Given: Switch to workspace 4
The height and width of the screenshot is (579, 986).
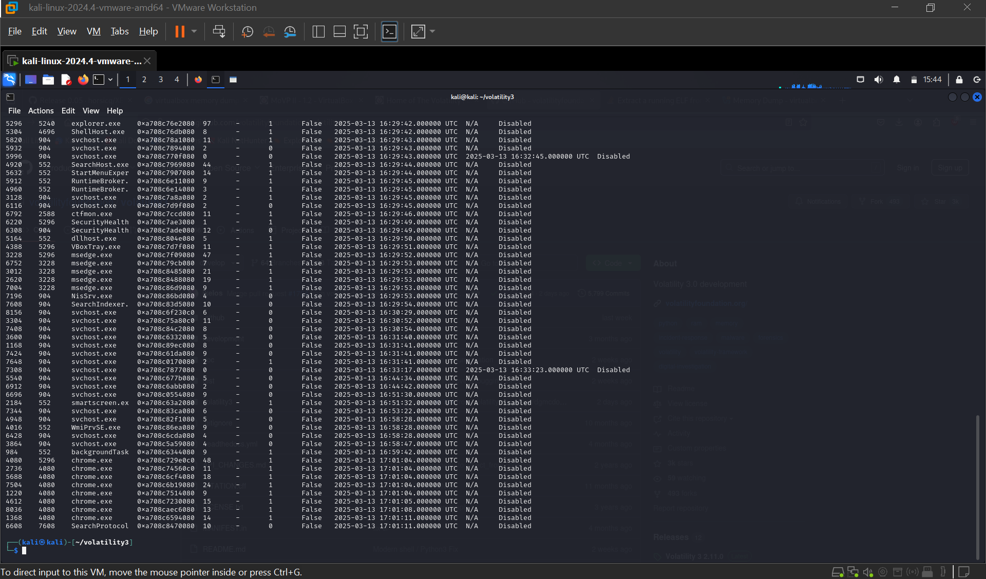Looking at the screenshot, I should click(x=177, y=80).
